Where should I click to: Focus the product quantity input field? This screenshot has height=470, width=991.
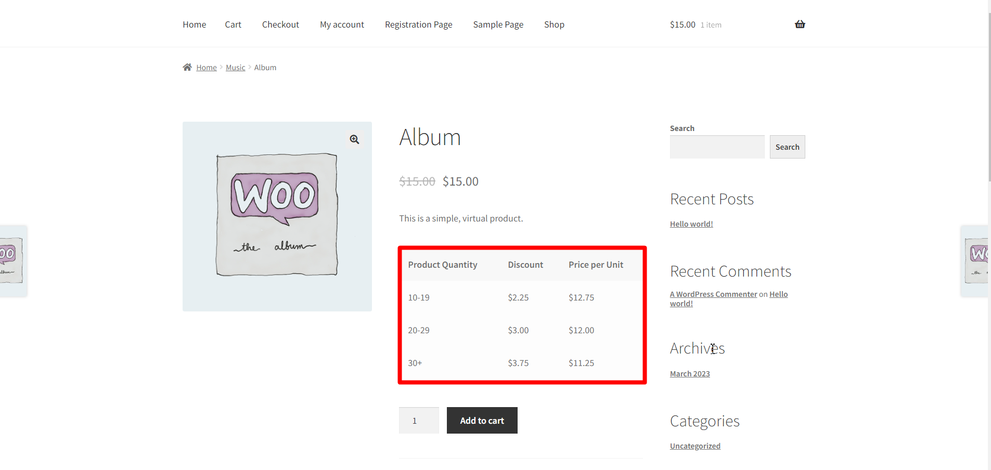click(x=419, y=420)
